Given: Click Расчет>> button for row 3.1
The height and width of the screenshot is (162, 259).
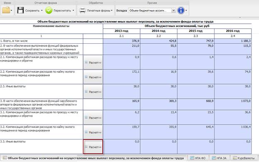Looking at the screenshot, I should (93, 117).
